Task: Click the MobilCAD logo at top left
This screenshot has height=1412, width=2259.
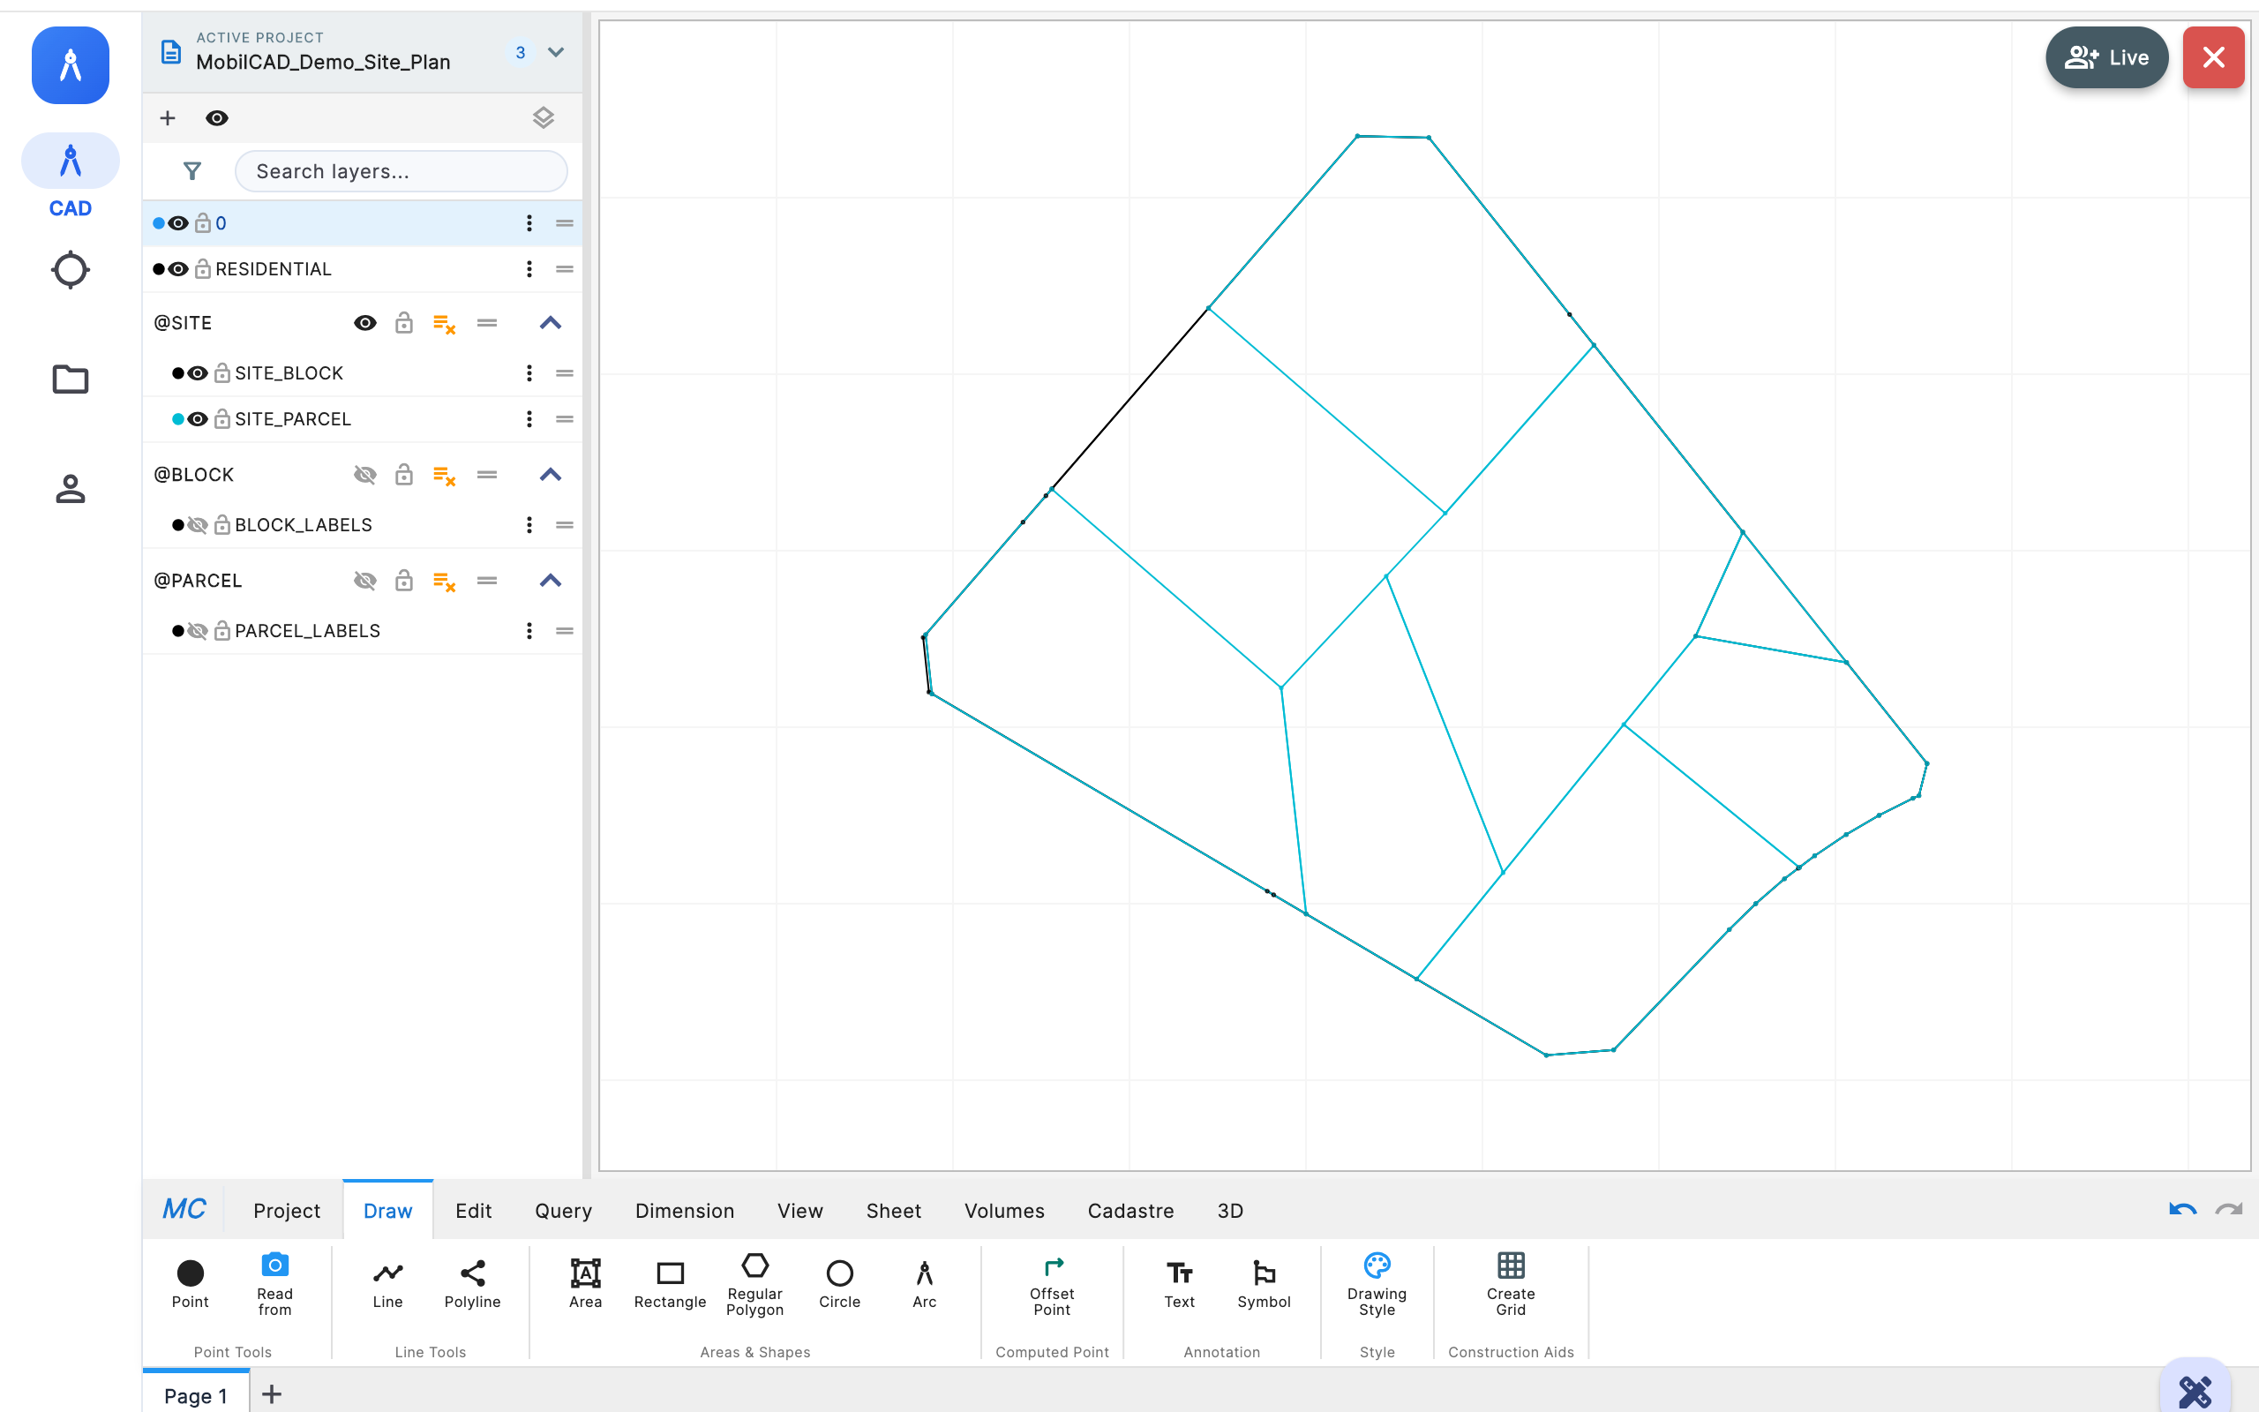Action: click(x=70, y=64)
